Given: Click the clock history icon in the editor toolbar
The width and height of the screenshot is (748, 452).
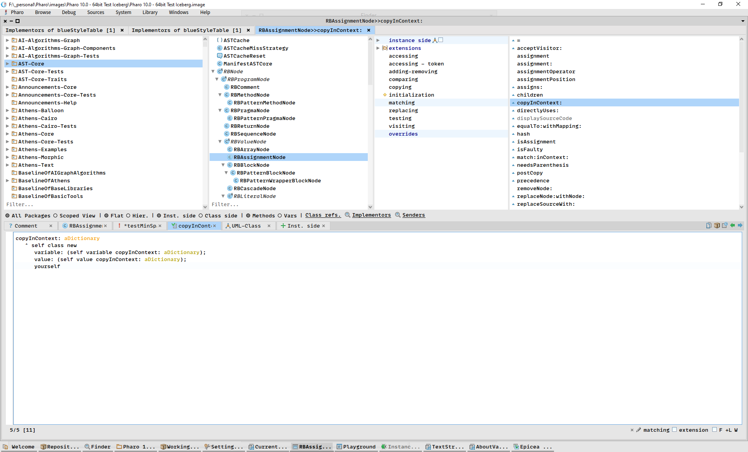Looking at the screenshot, I should point(725,225).
